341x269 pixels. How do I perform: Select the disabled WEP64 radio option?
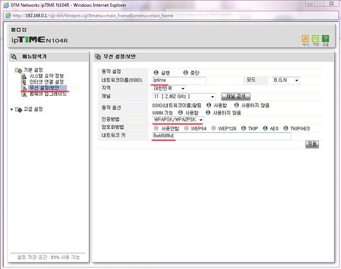(186, 128)
